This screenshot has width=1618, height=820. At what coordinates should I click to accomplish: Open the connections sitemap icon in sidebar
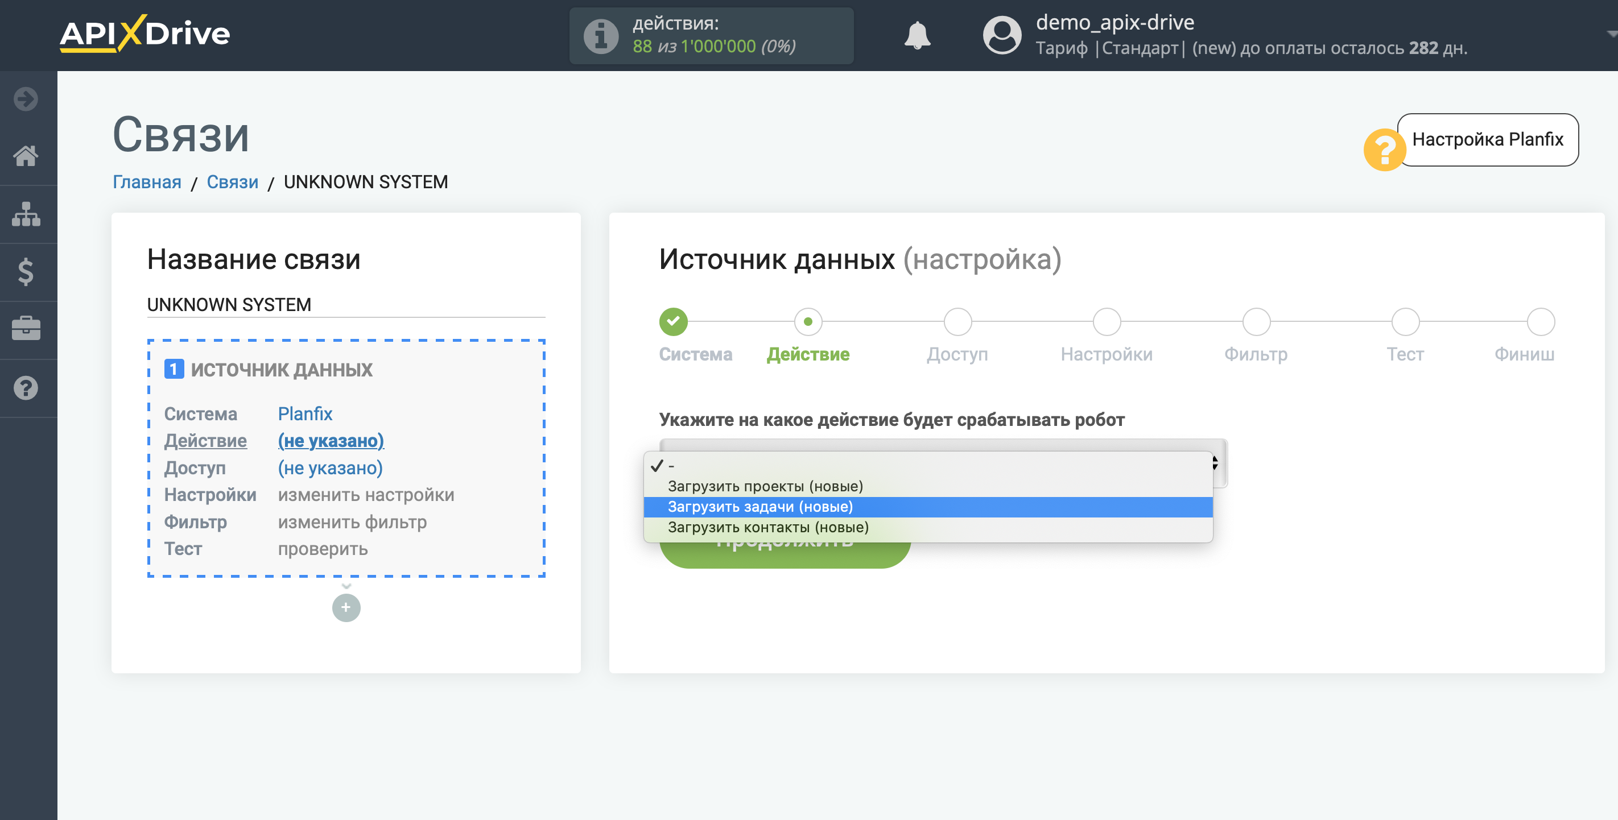point(26,214)
